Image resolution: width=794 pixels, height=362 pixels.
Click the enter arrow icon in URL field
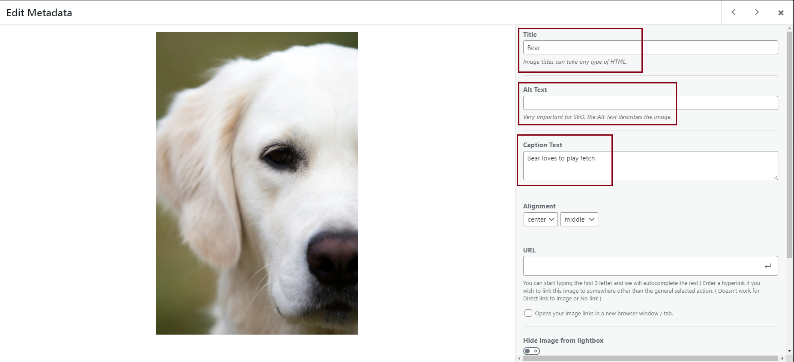click(767, 266)
